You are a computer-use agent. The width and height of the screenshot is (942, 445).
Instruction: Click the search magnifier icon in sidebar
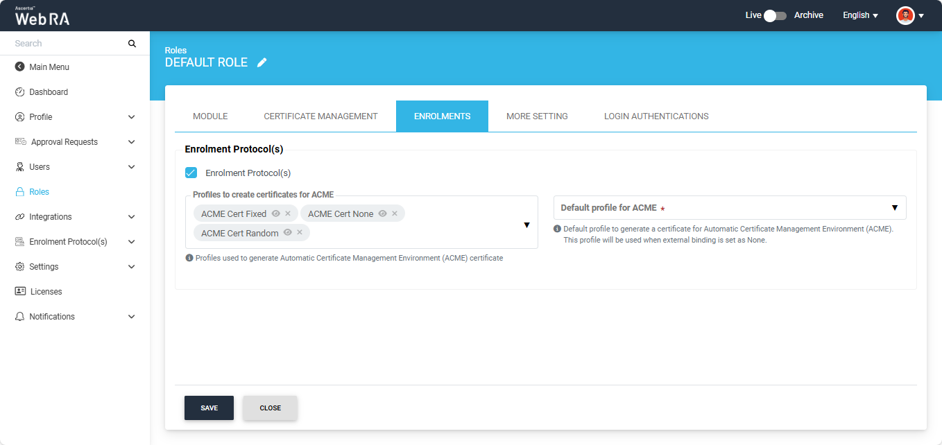click(132, 44)
